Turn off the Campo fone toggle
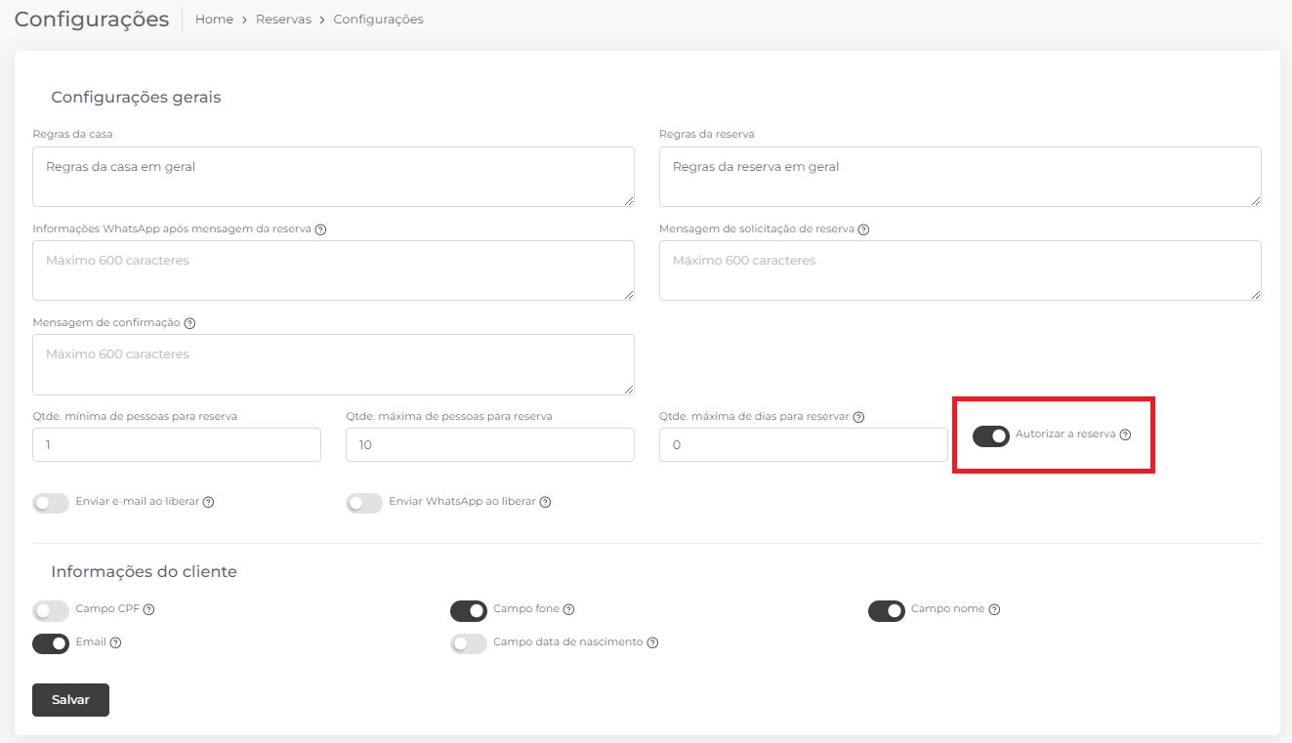 469,610
